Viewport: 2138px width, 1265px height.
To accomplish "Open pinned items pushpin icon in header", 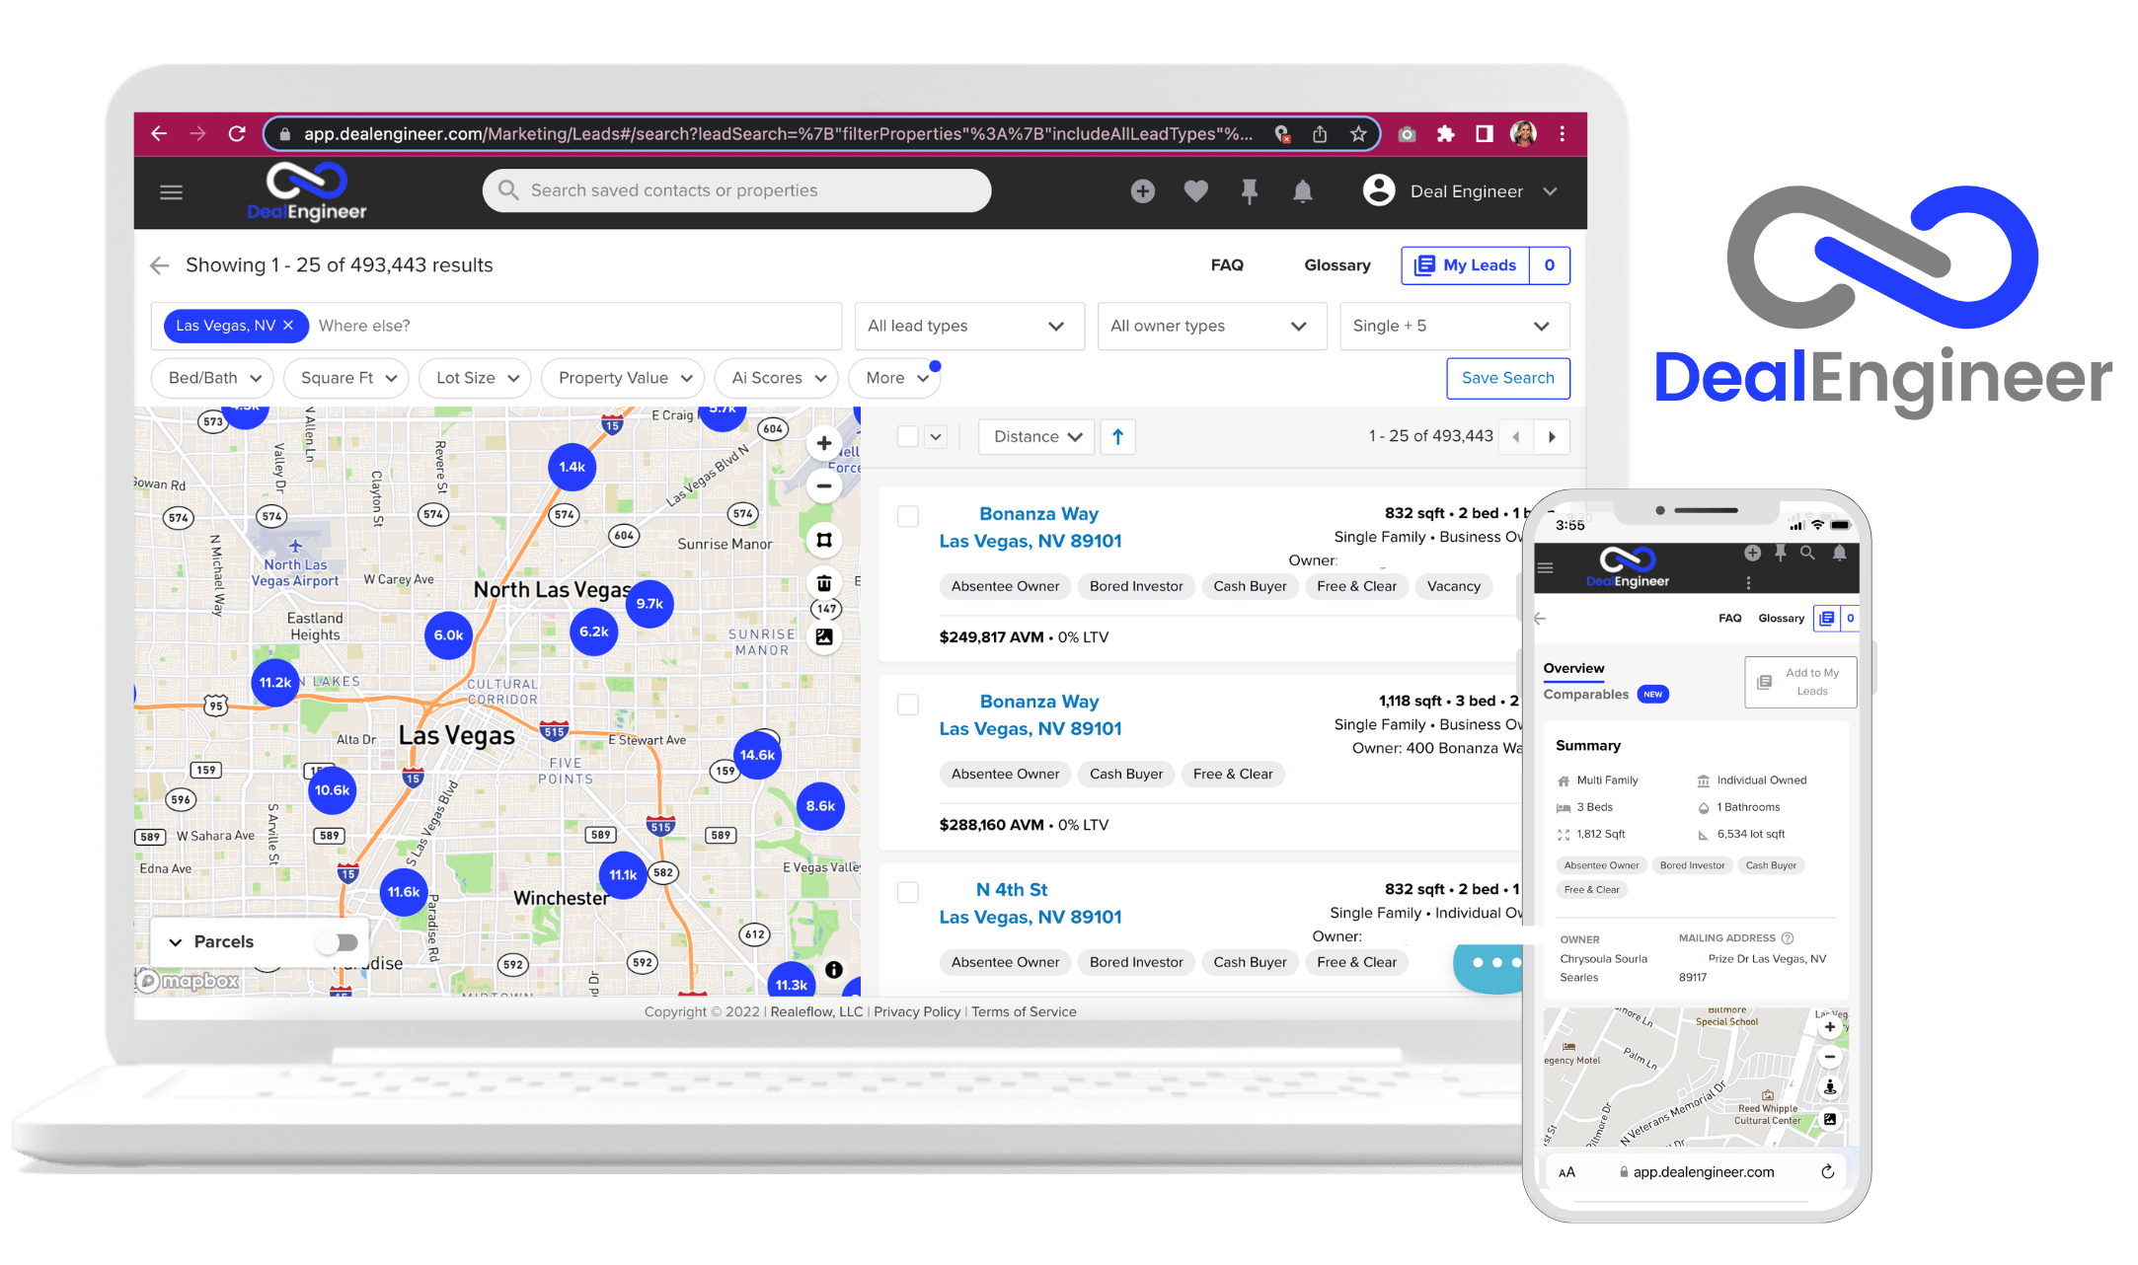I will pyautogui.click(x=1249, y=191).
